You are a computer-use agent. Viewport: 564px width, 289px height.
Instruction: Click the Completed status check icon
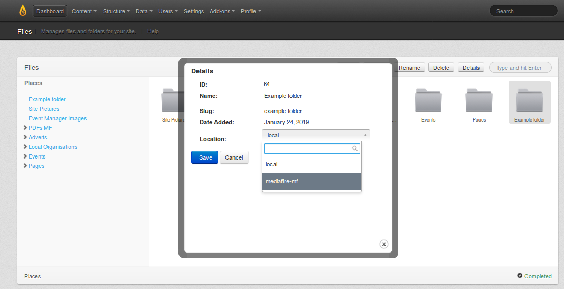click(520, 276)
